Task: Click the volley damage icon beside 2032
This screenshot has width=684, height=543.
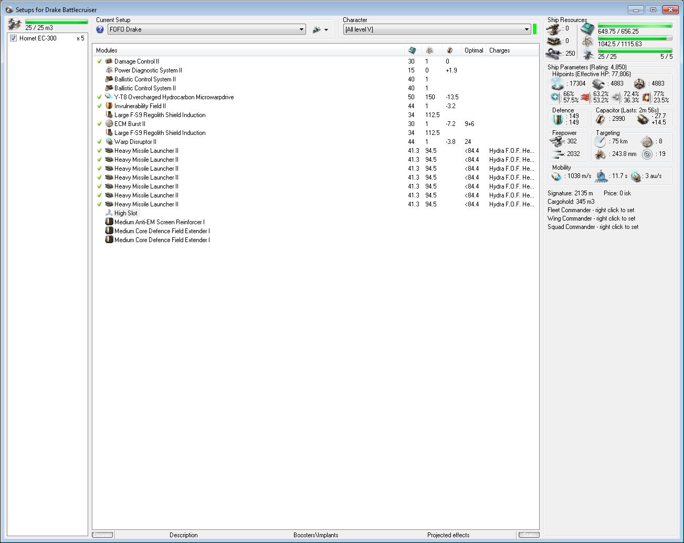Action: coord(557,154)
